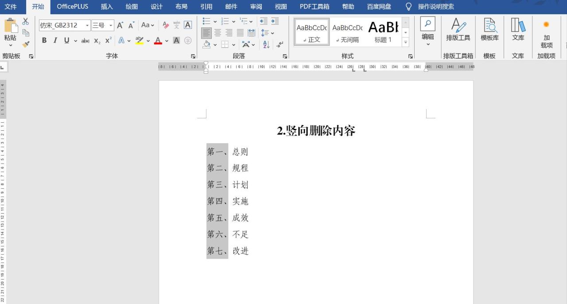This screenshot has width=567, height=304.
Task: Toggle right text alignment
Action: pos(229,33)
